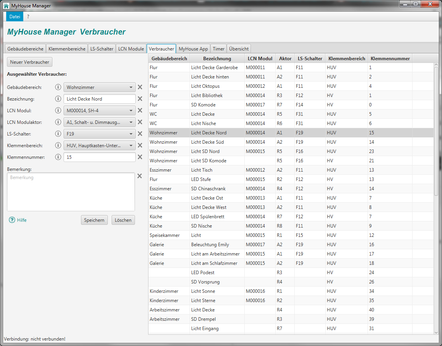Expand the LCN Modulaktor dropdown

click(99, 122)
